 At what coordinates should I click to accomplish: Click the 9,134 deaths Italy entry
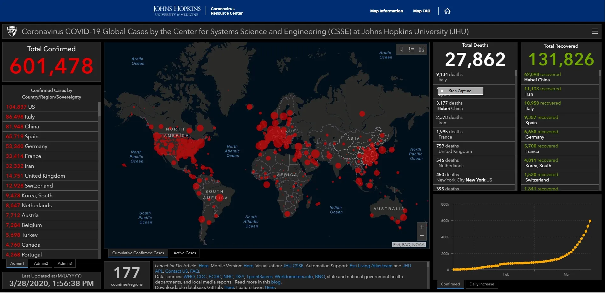tap(474, 77)
